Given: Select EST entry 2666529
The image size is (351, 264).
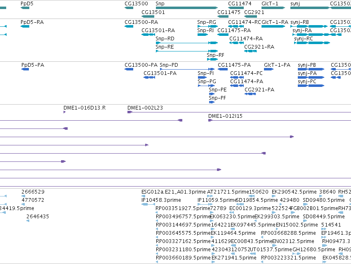Looking at the screenshot, I should tap(33, 192).
